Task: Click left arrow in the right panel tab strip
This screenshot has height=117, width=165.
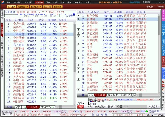Action: tap(89, 95)
